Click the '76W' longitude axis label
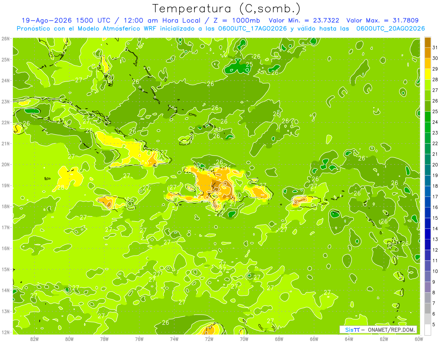This screenshot has height=344, width=445. (139, 339)
